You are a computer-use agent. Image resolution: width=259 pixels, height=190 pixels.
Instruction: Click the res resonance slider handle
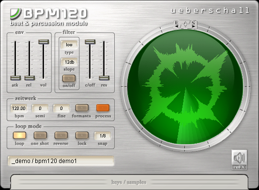[x=104, y=78]
